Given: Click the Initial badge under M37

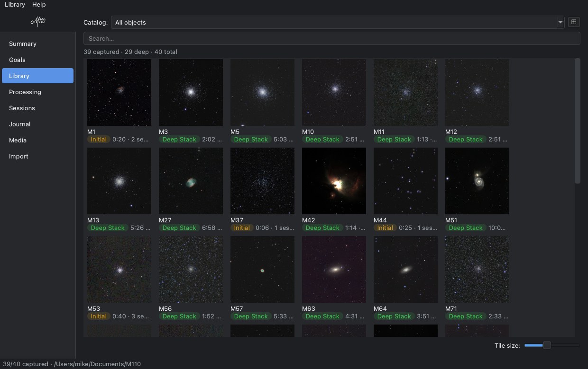Looking at the screenshot, I should (242, 228).
